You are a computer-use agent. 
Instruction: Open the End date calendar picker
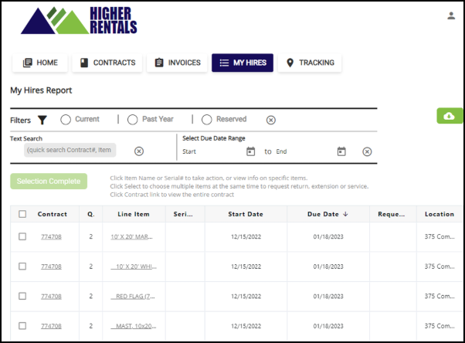pos(341,151)
